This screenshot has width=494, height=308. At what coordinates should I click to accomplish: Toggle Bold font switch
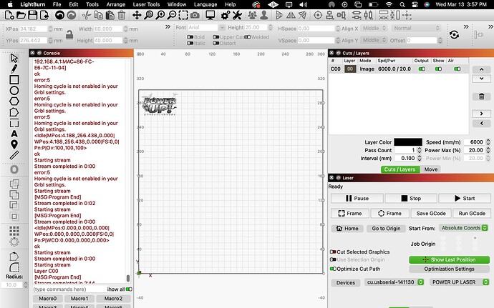click(190, 37)
